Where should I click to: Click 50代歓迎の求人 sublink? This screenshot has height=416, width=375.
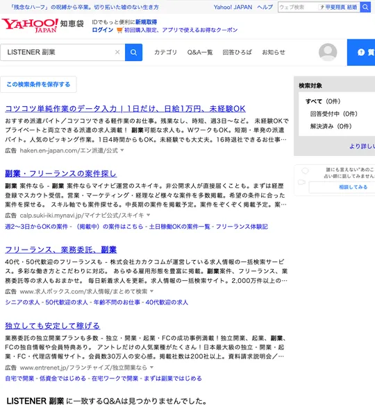click(67, 302)
